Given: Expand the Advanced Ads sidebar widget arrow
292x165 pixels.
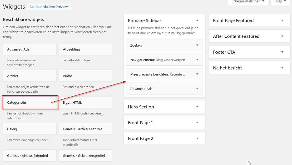Looking at the screenshot, I should click(x=197, y=89).
